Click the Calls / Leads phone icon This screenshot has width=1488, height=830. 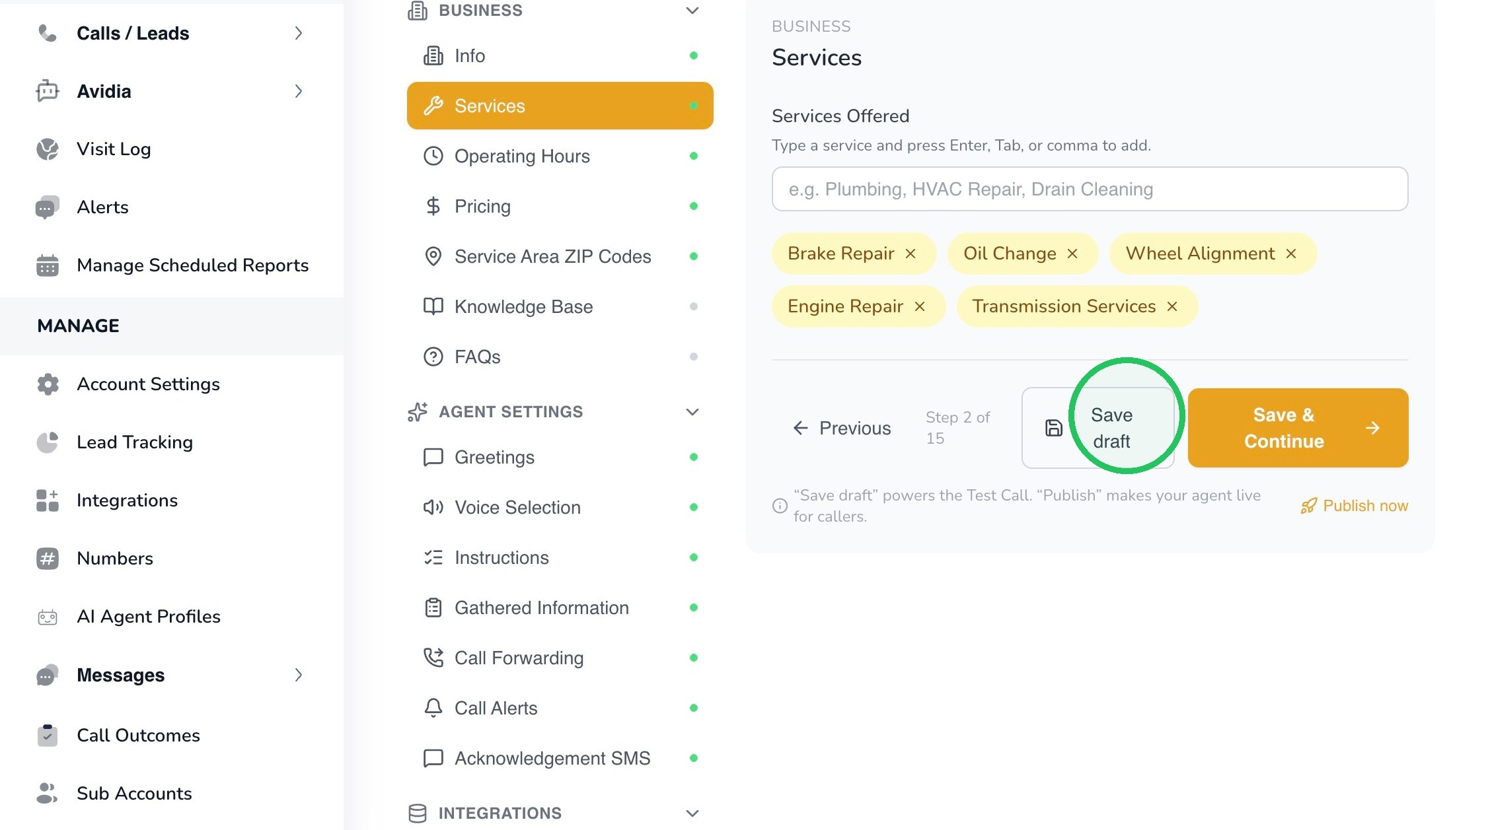(47, 33)
